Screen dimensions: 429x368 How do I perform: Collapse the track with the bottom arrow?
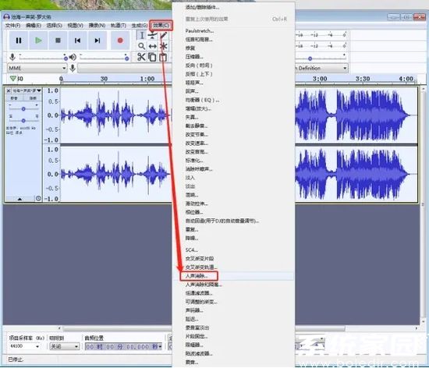click(x=19, y=199)
